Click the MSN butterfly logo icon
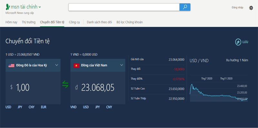The width and height of the screenshot is (258, 128). [8, 7]
